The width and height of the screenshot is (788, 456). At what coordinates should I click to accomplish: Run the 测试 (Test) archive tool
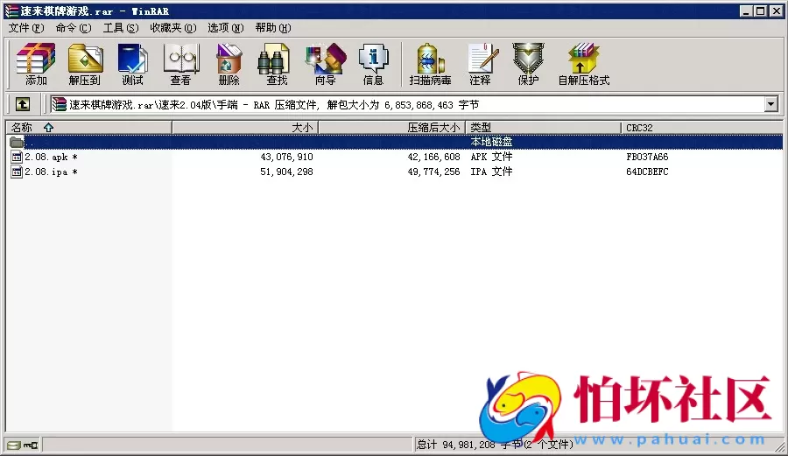[133, 64]
